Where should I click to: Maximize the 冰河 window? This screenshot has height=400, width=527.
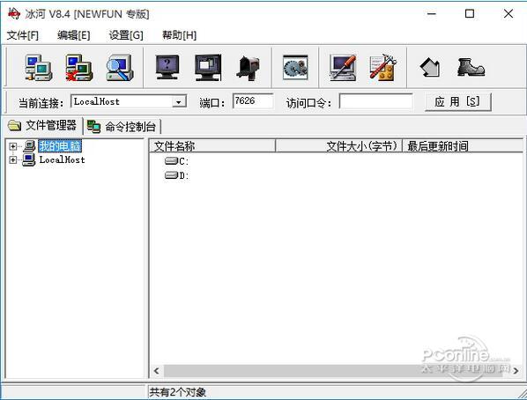coord(470,14)
